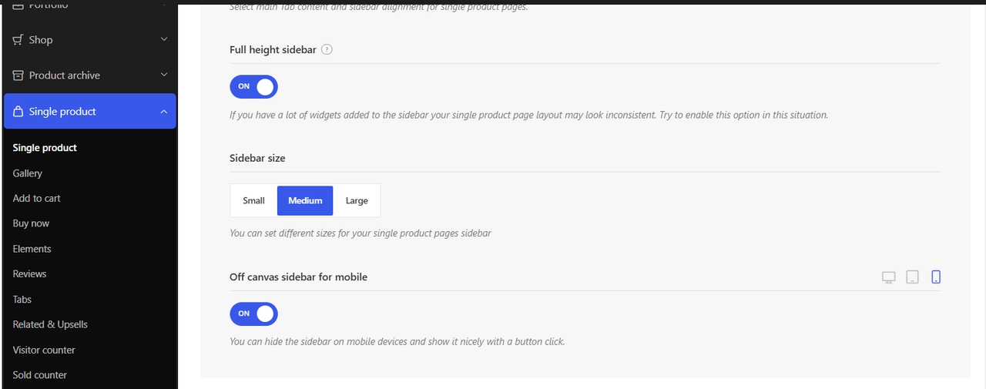Turn off the Full height sidebar toggle
The image size is (986, 389).
coord(253,86)
